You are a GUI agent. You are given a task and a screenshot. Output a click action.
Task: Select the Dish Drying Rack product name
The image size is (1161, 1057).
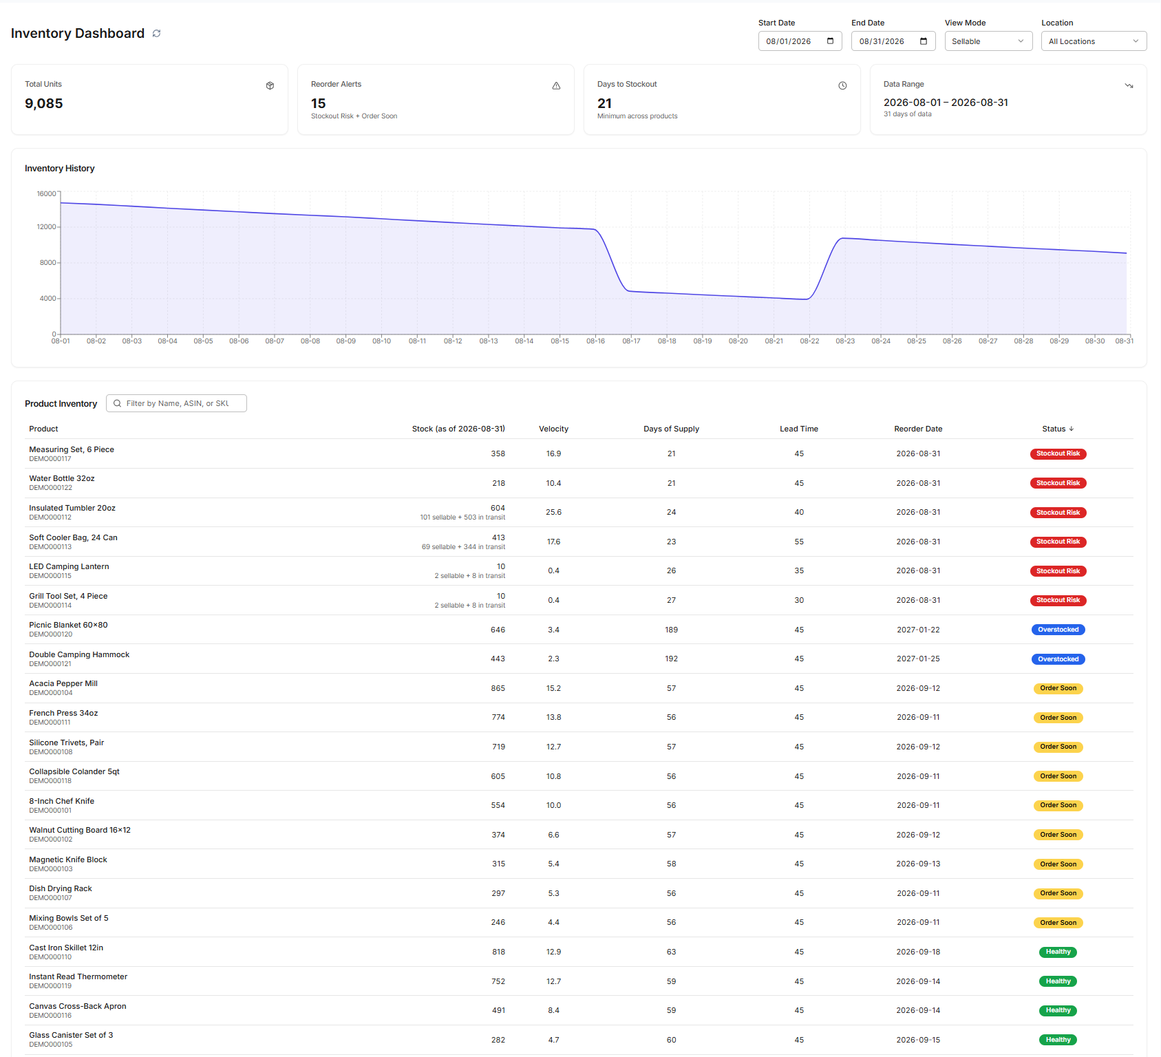(61, 888)
